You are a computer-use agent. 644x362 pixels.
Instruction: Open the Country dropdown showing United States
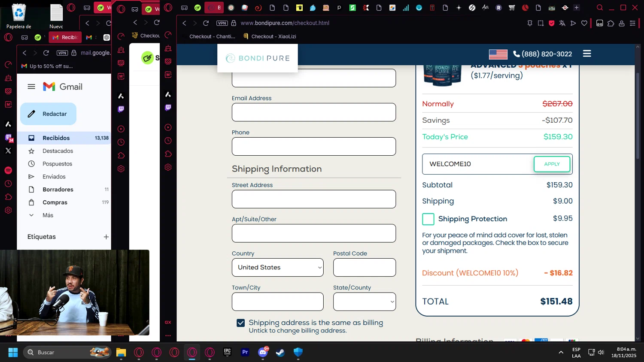tap(278, 267)
